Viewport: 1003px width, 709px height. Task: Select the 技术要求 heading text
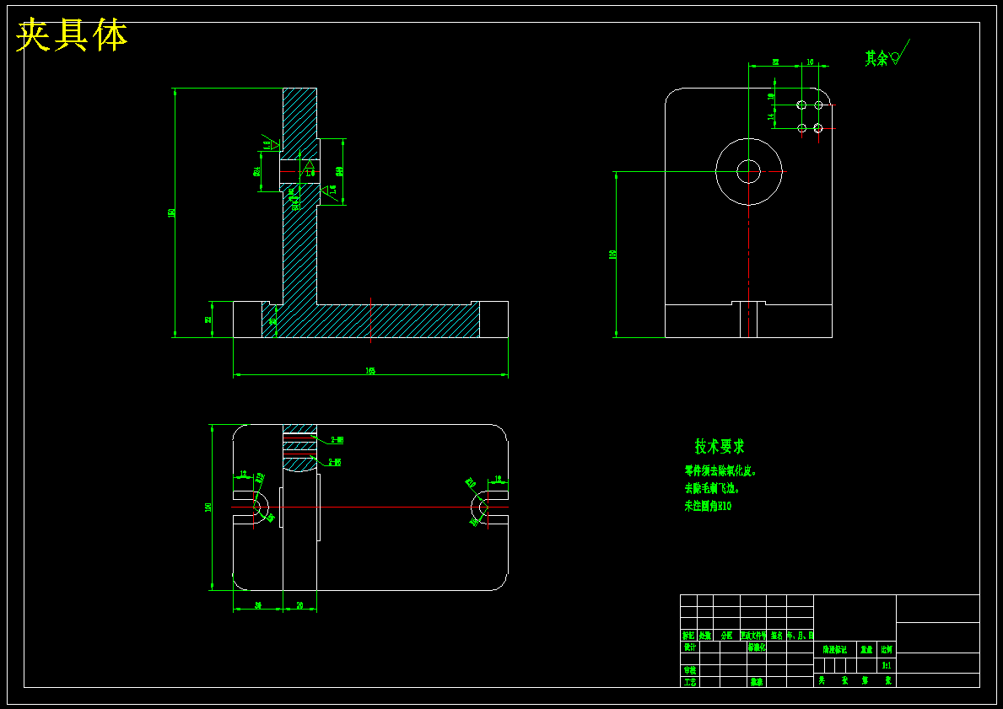[x=720, y=446]
